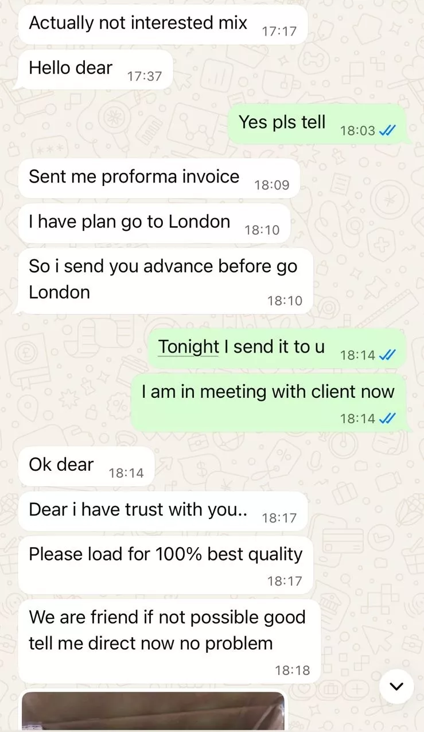Open the image thumbnail at the bottom

click(x=153, y=711)
